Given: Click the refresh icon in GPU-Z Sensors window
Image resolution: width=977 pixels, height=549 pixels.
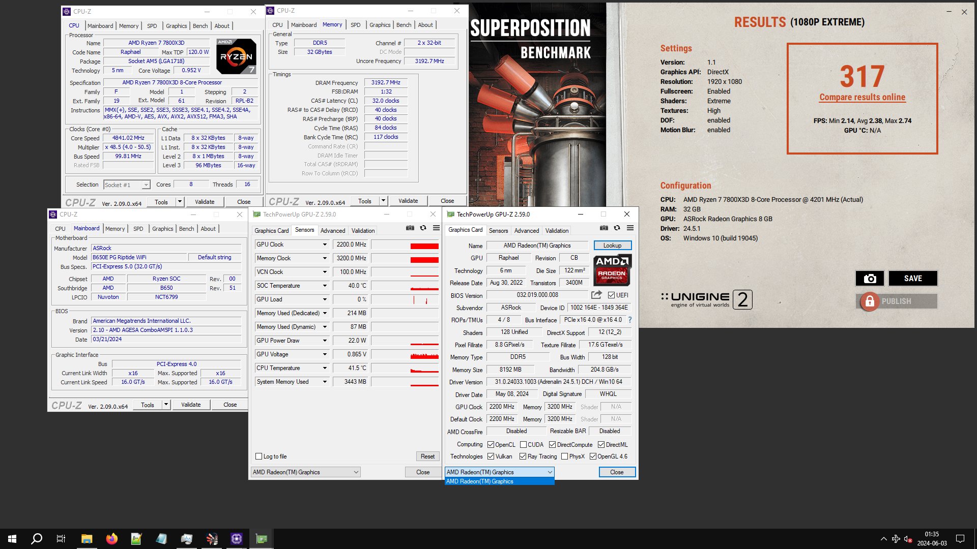Looking at the screenshot, I should (x=423, y=228).
